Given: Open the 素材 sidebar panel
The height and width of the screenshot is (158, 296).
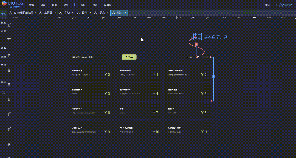Looking at the screenshot, I should tap(3, 65).
